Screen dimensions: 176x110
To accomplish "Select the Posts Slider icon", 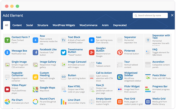I will pos(148,77).
